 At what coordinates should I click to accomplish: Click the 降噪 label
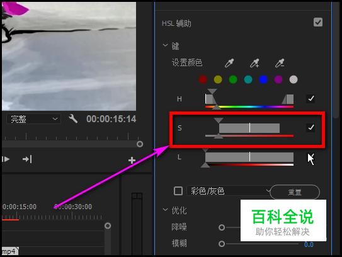click(x=179, y=227)
